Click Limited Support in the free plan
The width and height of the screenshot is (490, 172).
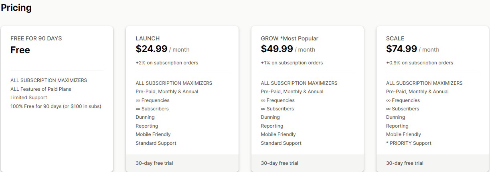[x=28, y=98]
